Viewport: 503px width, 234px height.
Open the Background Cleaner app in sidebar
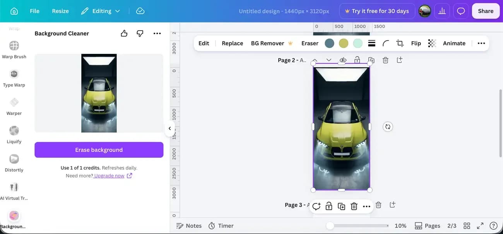[x=14, y=219]
